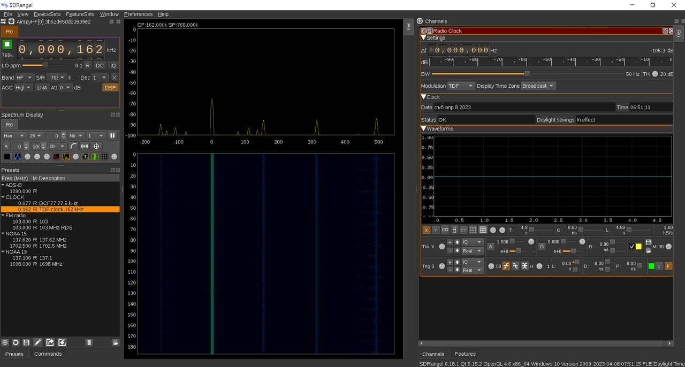Image resolution: width=685 pixels, height=367 pixels.
Task: Switch to the Commands tab
Action: click(48, 354)
